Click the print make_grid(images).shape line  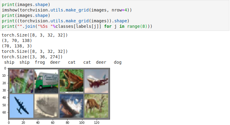pos(65,21)
